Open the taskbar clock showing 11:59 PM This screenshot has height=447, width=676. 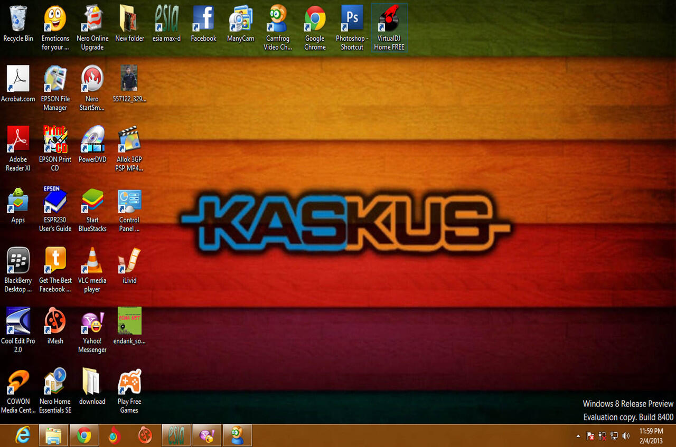651,436
